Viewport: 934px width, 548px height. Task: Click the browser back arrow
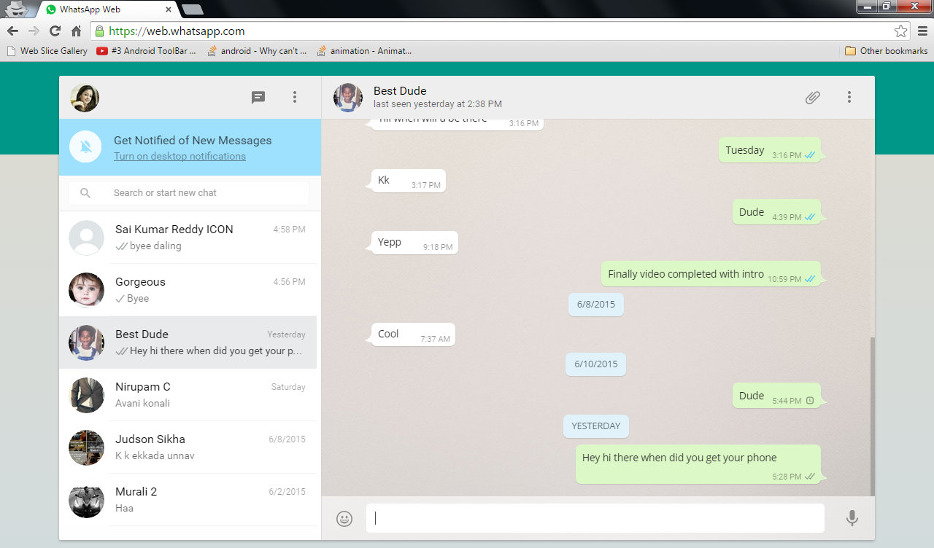coord(12,31)
